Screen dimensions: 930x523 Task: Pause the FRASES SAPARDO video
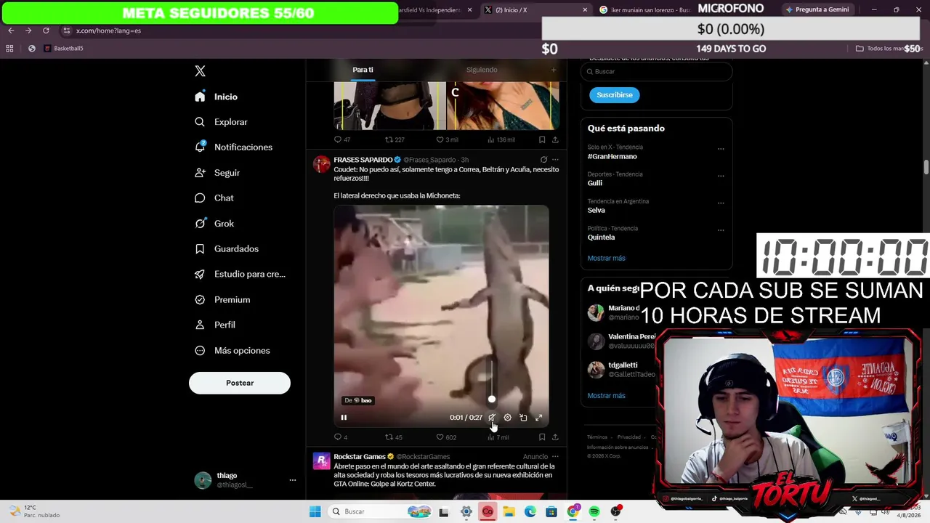[x=344, y=418]
